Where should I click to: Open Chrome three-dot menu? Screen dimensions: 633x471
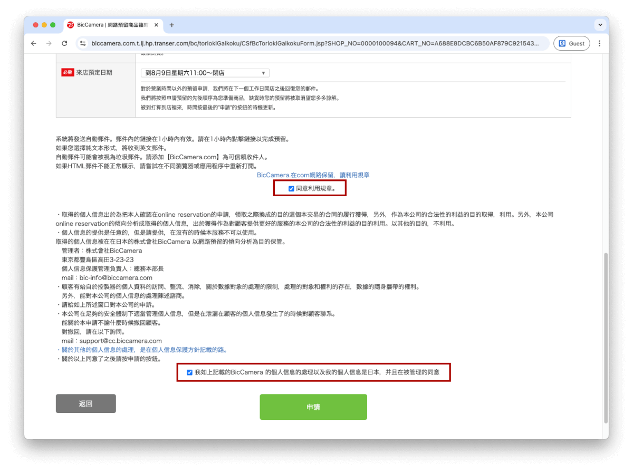[x=599, y=44]
